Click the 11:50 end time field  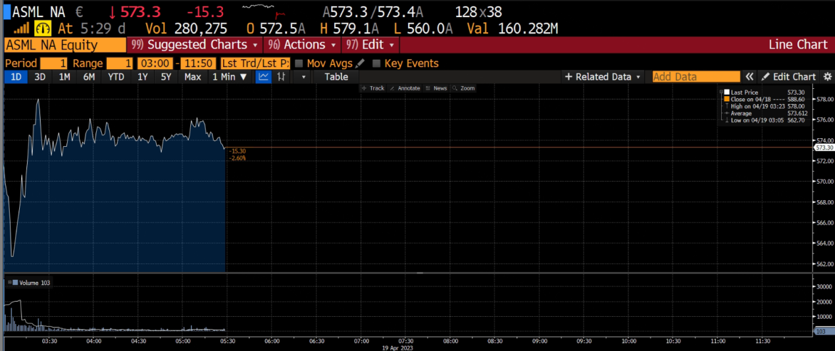(x=197, y=63)
